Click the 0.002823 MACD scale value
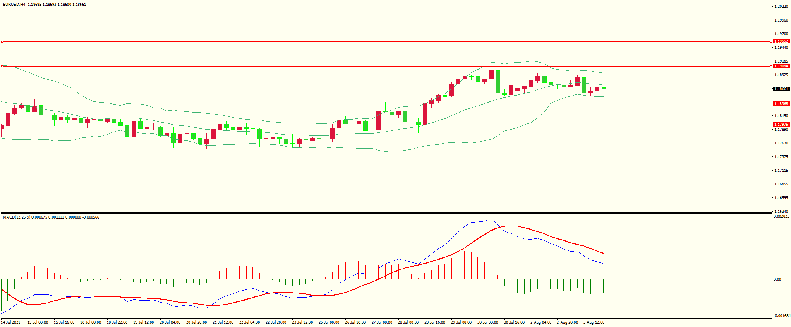The height and width of the screenshot is (327, 791). tap(781, 216)
